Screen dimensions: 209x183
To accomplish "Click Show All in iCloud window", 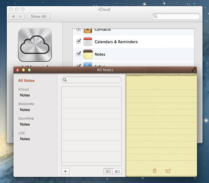I will pyautogui.click(x=39, y=16).
